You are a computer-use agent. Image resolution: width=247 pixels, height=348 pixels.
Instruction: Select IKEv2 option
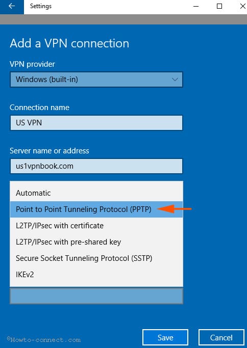(x=96, y=275)
